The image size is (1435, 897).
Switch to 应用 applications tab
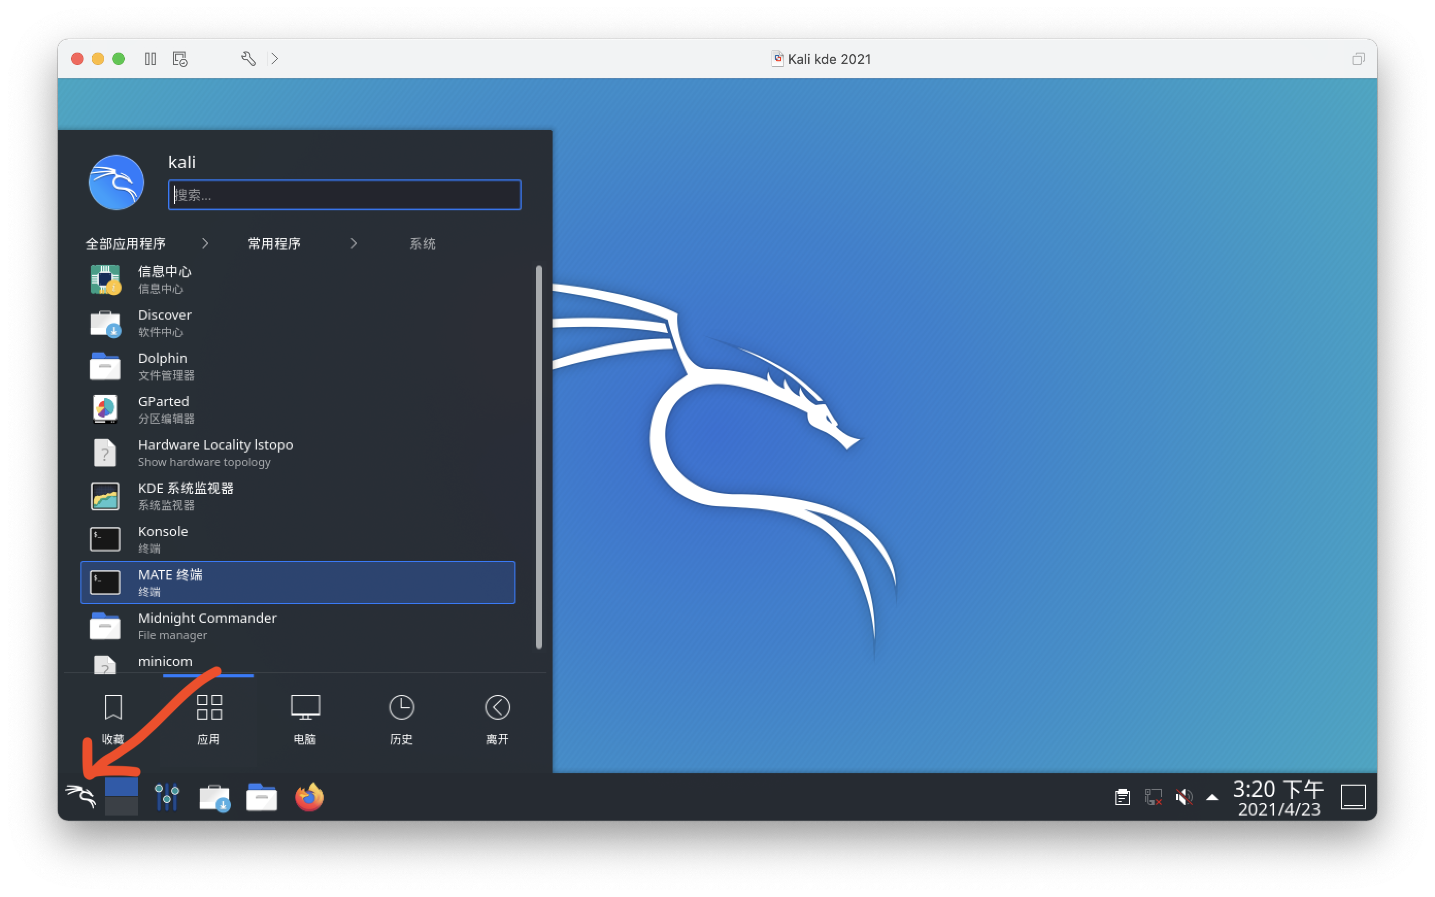click(x=209, y=719)
